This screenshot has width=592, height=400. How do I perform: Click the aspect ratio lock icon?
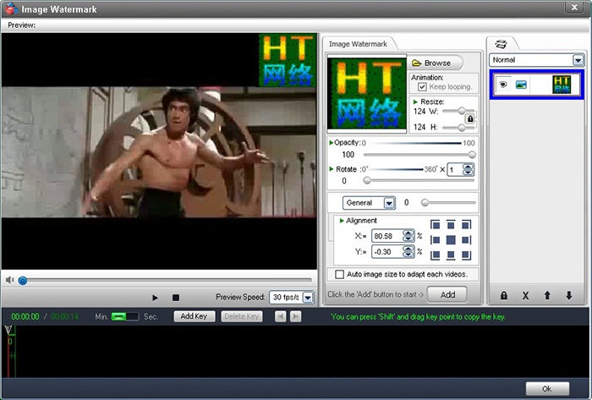point(470,120)
